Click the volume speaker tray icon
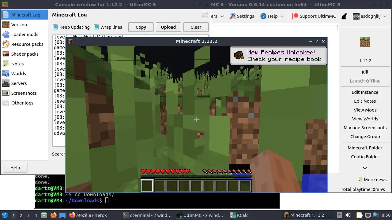The image size is (392, 220). click(348, 215)
